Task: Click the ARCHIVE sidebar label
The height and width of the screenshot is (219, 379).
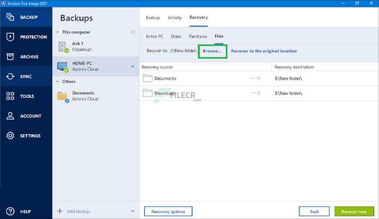Action: pyautogui.click(x=29, y=57)
